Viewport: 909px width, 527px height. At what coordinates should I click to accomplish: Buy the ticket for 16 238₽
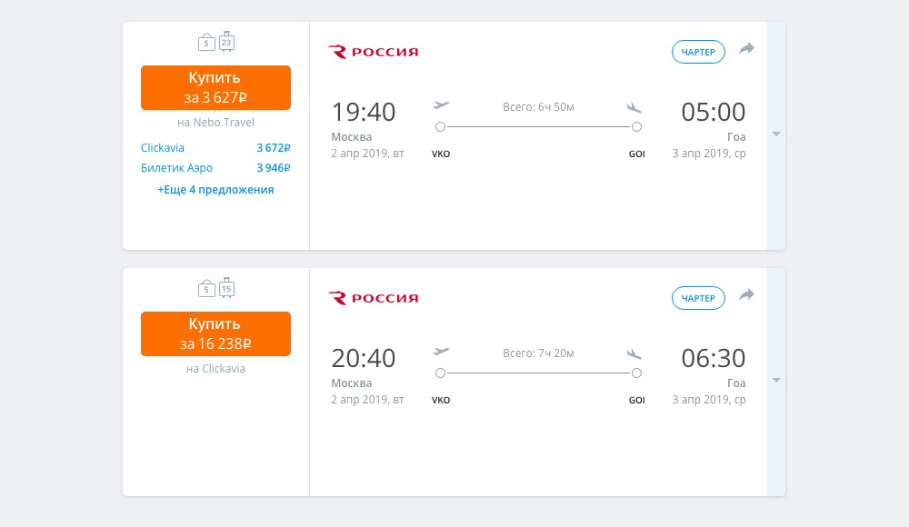click(x=215, y=334)
